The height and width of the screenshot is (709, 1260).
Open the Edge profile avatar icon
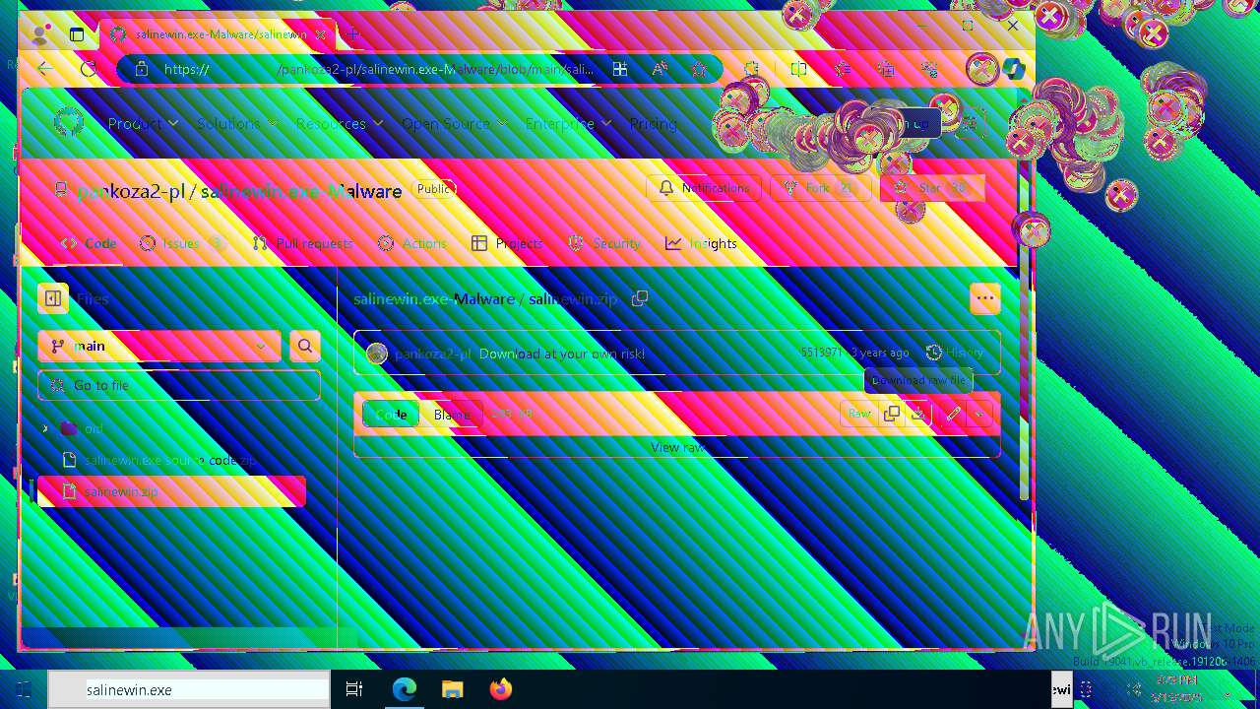click(x=40, y=34)
